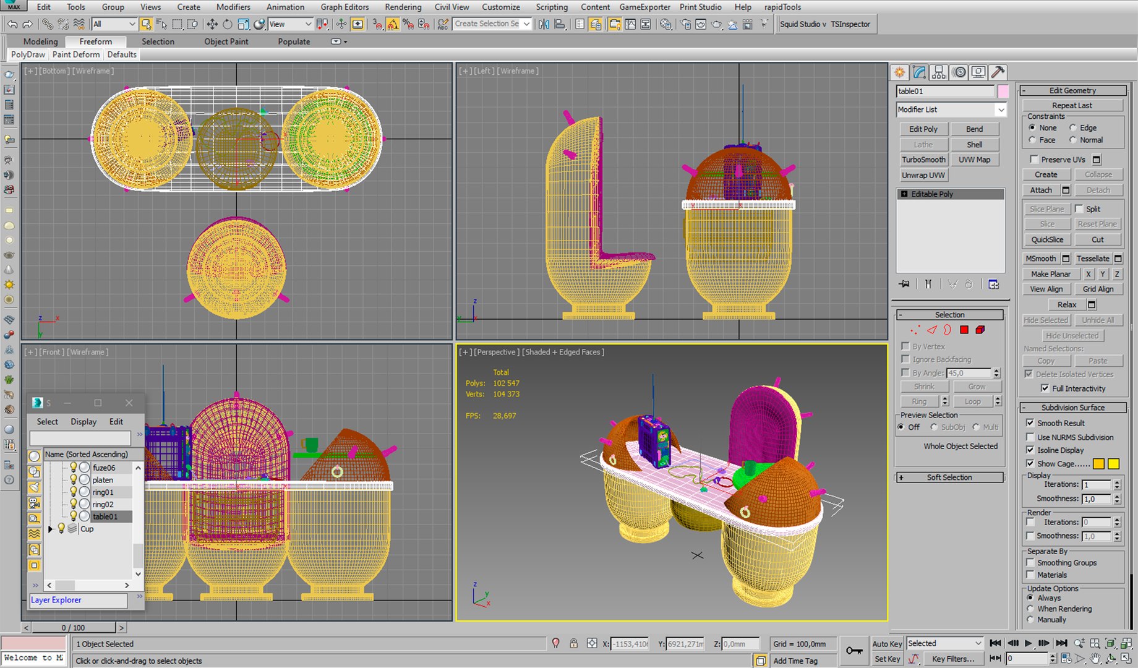This screenshot has width=1138, height=668.
Task: Click the Pin Stack icon
Action: (x=905, y=284)
